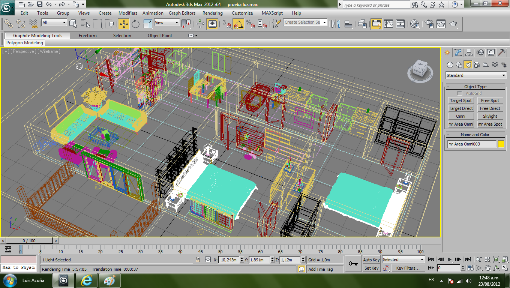The width and height of the screenshot is (510, 288).
Task: Open the Rendered Frame Window
Action: [x=441, y=24]
